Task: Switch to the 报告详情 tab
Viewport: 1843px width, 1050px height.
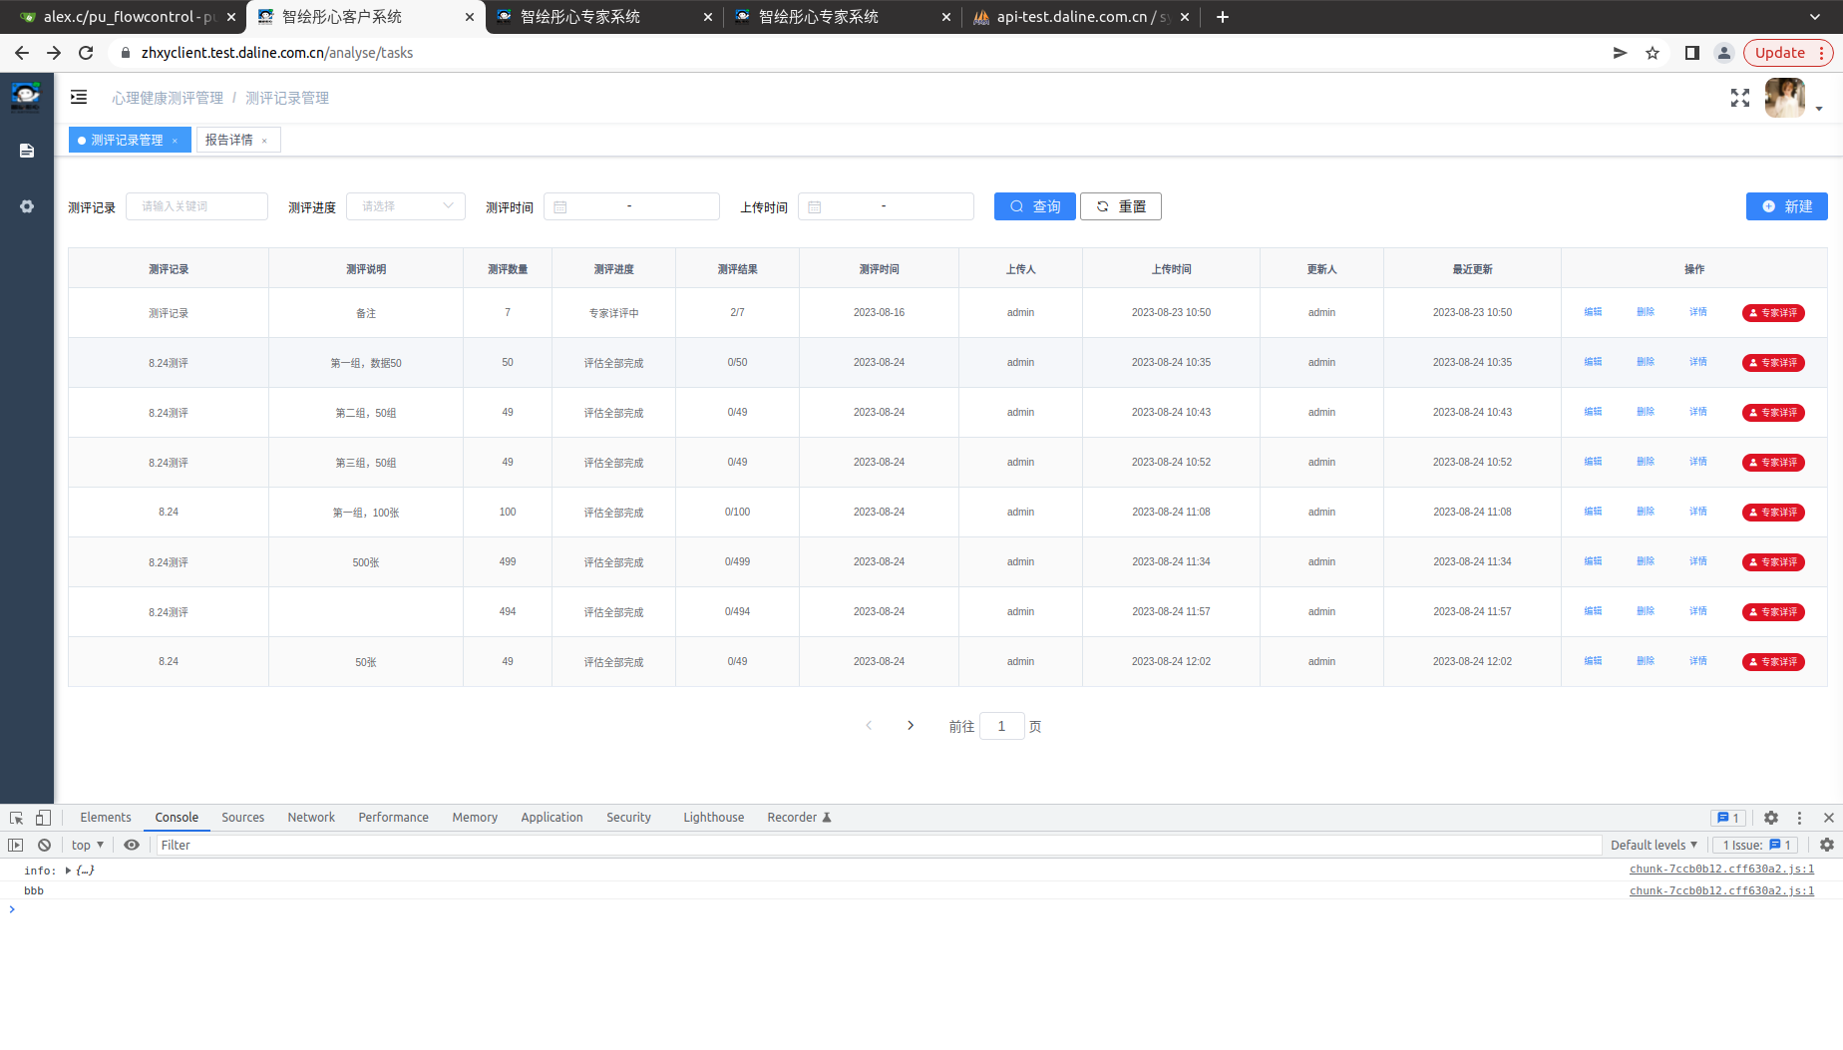Action: click(229, 141)
